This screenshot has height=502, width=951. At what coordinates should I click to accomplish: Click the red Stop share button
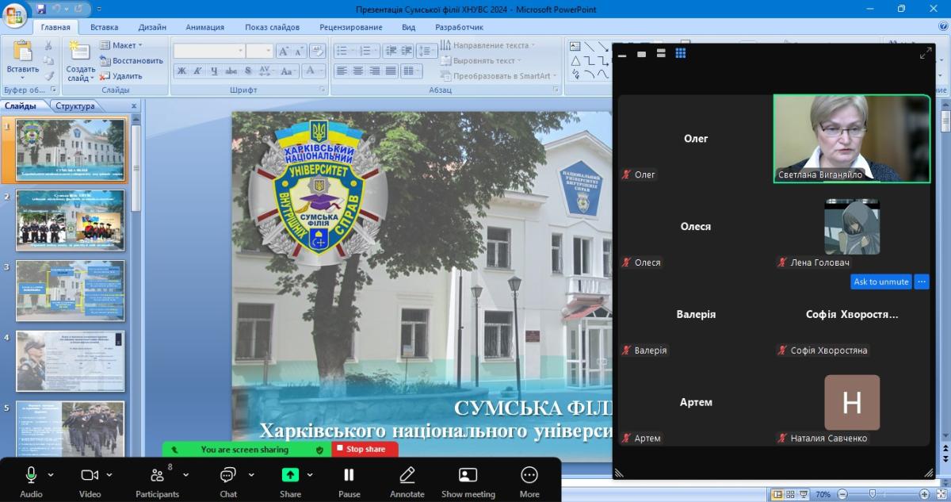coord(365,450)
